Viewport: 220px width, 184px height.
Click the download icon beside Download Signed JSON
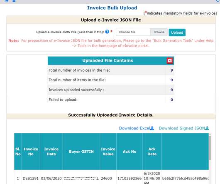pyautogui.click(x=207, y=128)
